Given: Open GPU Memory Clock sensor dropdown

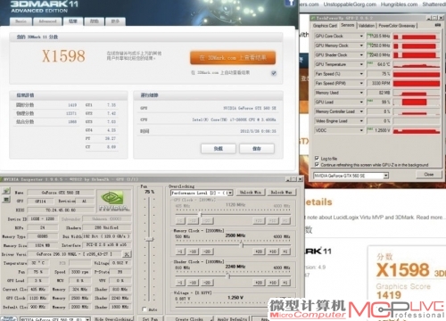Looking at the screenshot, I should 361,45.
